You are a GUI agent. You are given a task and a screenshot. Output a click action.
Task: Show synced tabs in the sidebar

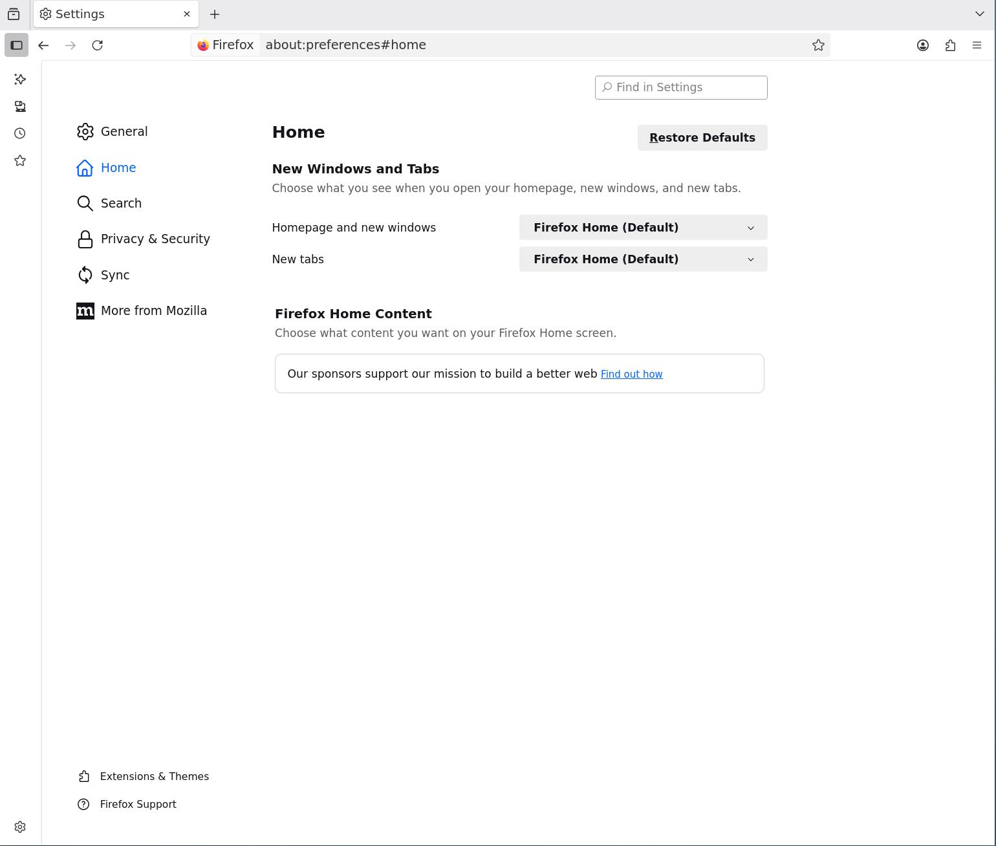click(20, 107)
